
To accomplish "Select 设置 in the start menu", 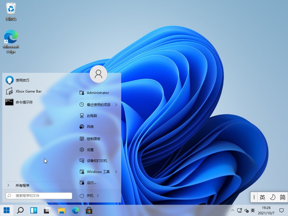I will [90, 150].
